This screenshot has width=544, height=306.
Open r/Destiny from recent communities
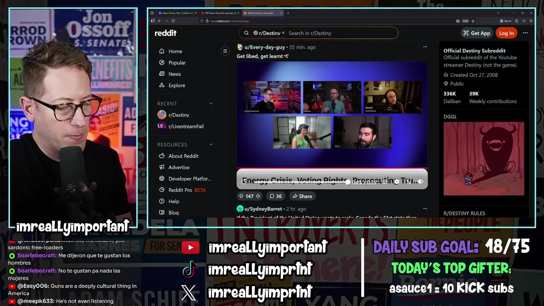pos(173,115)
